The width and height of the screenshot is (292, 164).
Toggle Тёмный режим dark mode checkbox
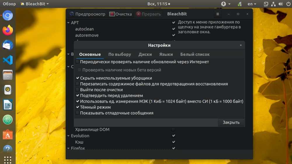click(x=77, y=107)
